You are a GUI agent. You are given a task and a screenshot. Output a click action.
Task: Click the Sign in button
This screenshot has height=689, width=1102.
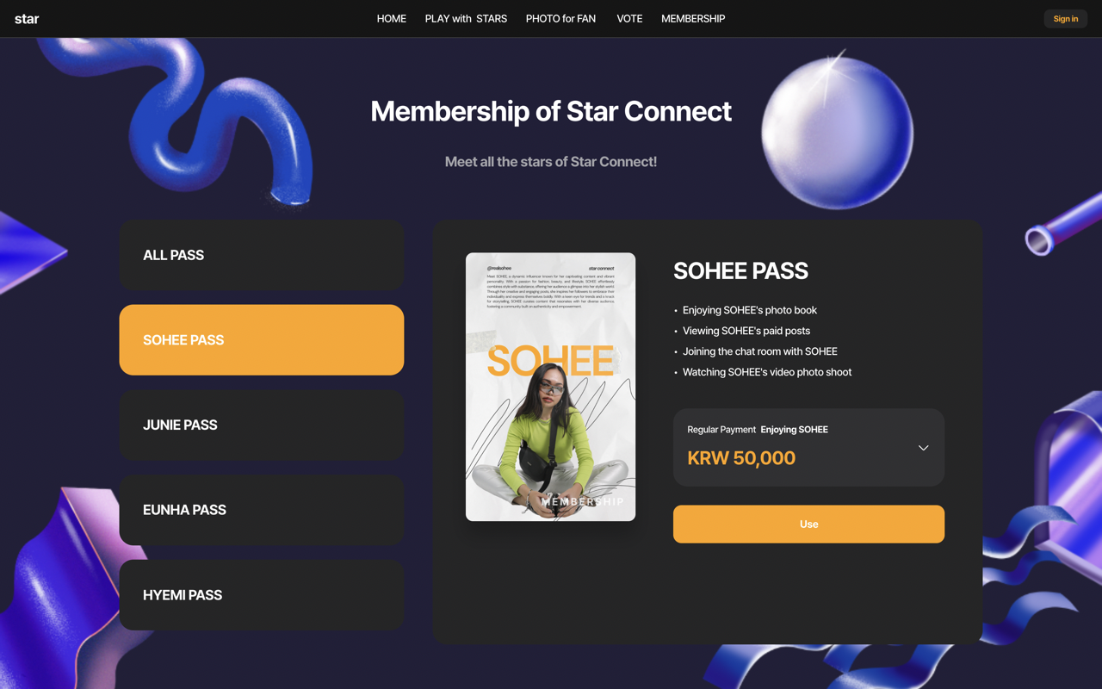1066,19
